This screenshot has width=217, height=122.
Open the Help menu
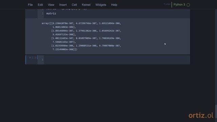coord(114,5)
